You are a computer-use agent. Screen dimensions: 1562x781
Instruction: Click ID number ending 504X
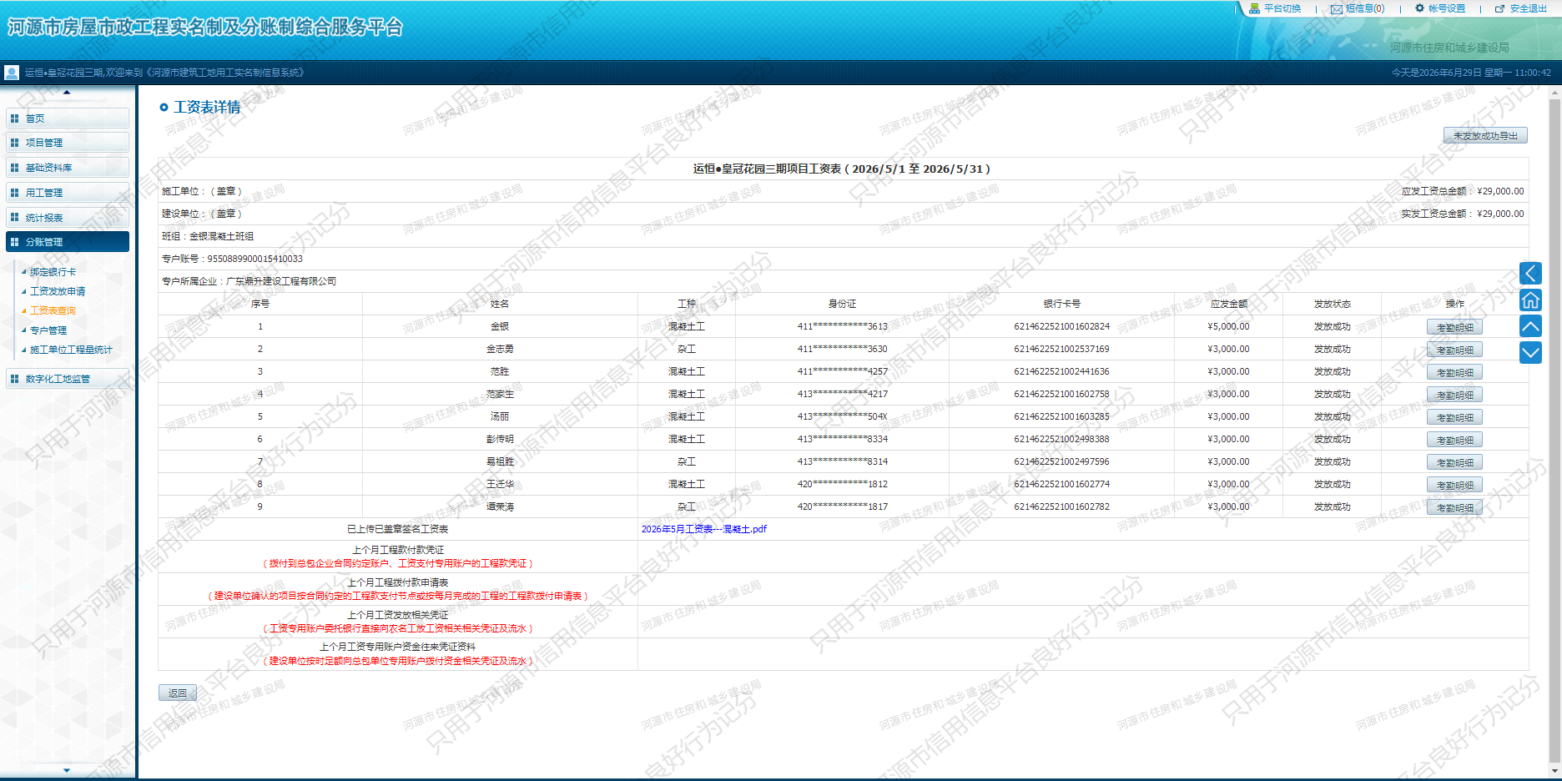click(x=842, y=416)
